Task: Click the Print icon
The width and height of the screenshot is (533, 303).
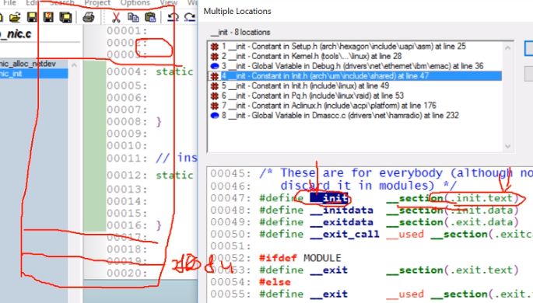Action: coord(89,17)
